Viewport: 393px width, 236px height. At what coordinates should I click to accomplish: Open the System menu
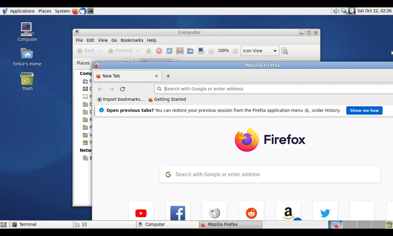click(62, 11)
